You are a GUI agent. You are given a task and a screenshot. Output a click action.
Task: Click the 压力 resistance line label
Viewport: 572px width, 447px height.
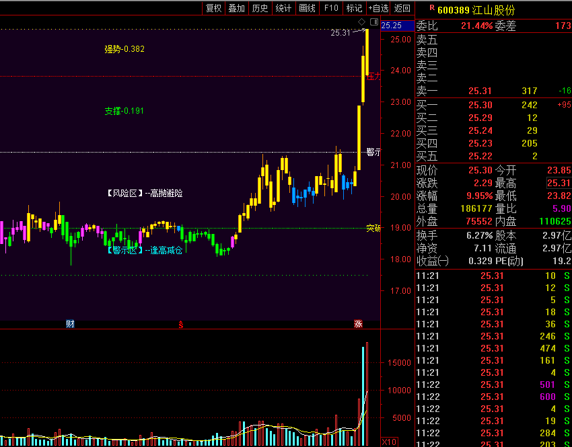click(373, 77)
